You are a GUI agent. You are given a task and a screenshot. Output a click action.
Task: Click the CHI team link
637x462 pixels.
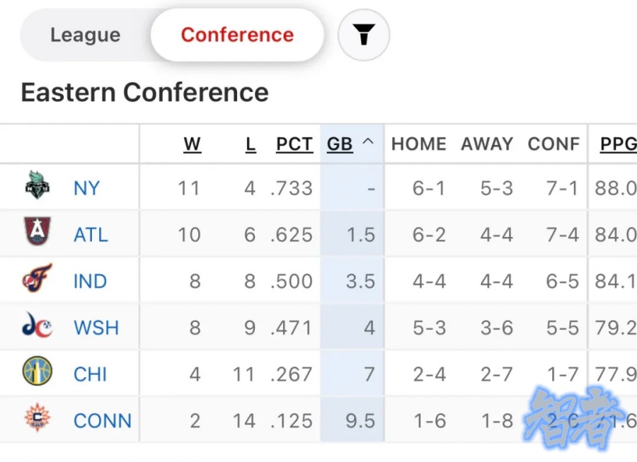[x=90, y=374]
